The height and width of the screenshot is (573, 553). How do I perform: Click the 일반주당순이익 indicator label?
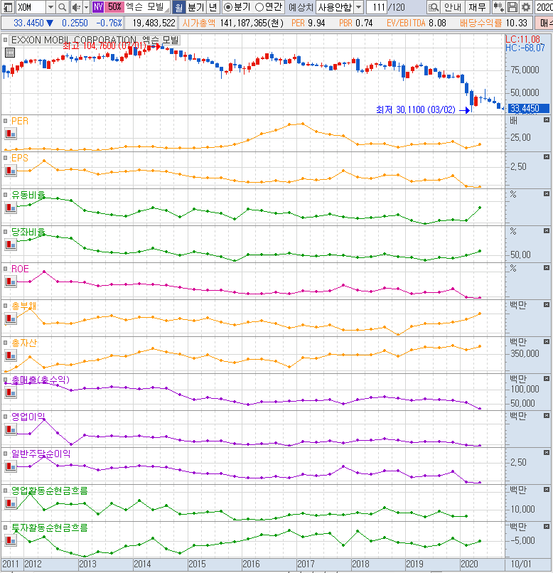tap(41, 454)
